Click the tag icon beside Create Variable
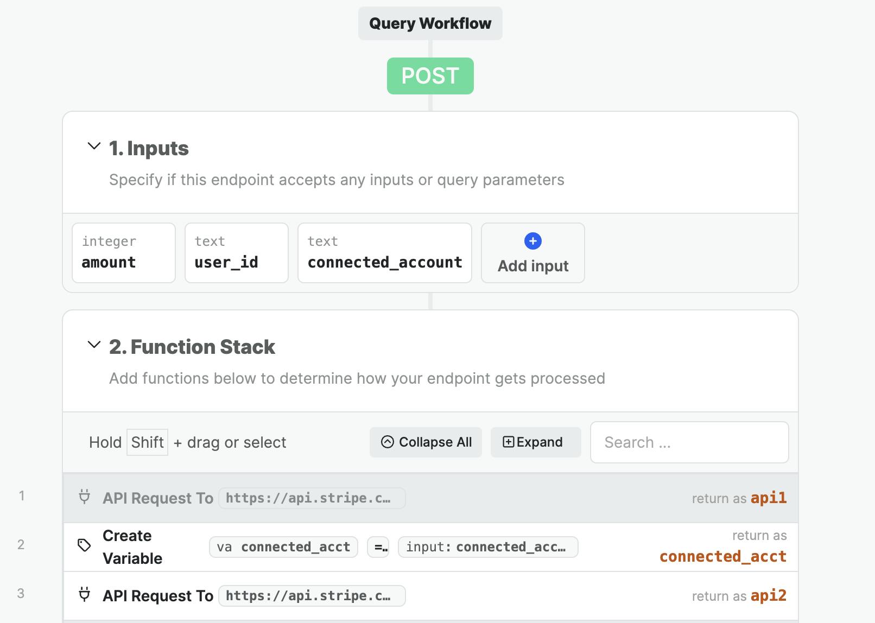The width and height of the screenshot is (875, 623). click(84, 545)
